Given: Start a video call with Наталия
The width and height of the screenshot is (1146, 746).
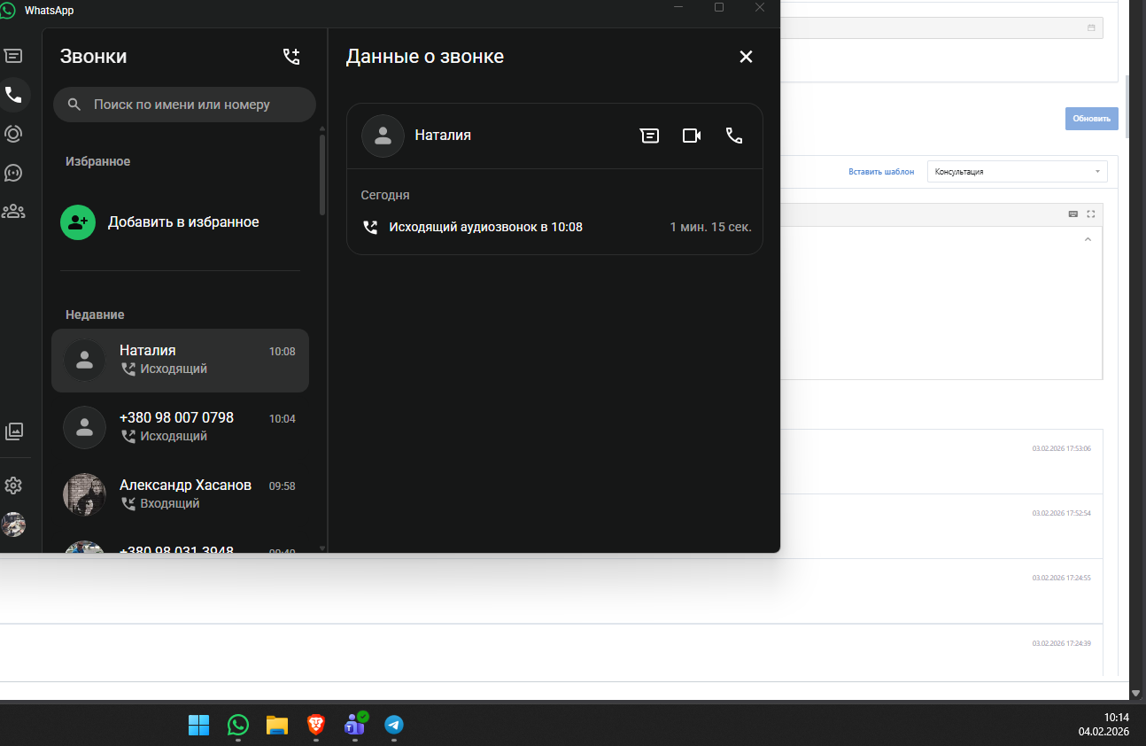Looking at the screenshot, I should click(692, 136).
